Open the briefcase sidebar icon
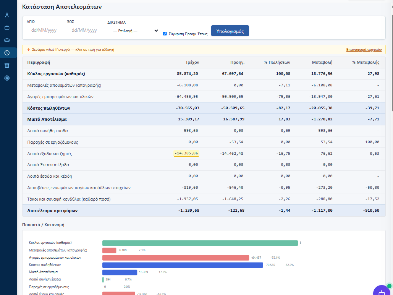Image resolution: width=393 pixels, height=295 pixels. pyautogui.click(x=7, y=40)
